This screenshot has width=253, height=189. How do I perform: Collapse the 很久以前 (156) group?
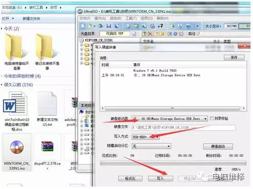click(x=2, y=85)
